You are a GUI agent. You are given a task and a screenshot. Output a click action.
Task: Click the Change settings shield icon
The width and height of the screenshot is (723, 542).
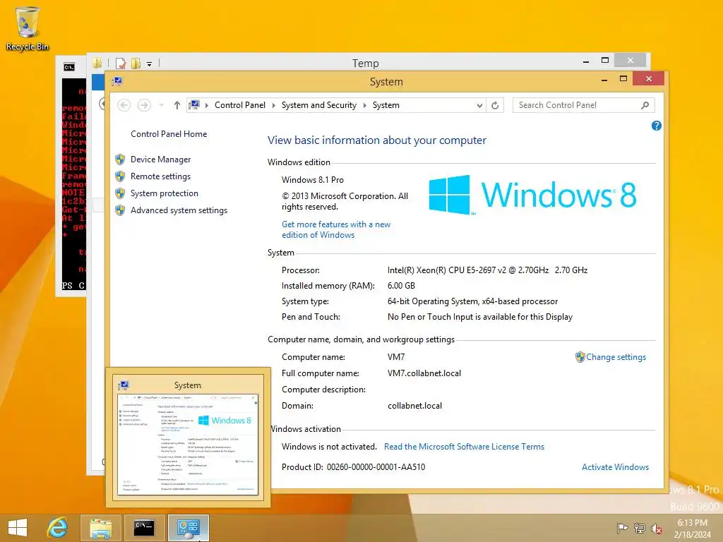point(580,357)
